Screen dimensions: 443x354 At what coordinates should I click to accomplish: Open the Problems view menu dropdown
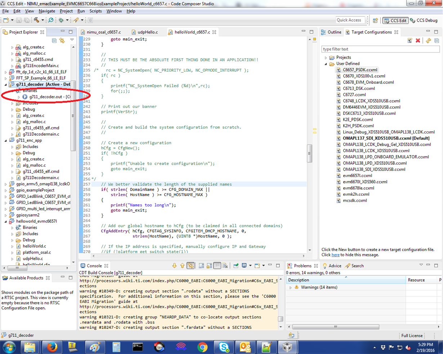(421, 265)
